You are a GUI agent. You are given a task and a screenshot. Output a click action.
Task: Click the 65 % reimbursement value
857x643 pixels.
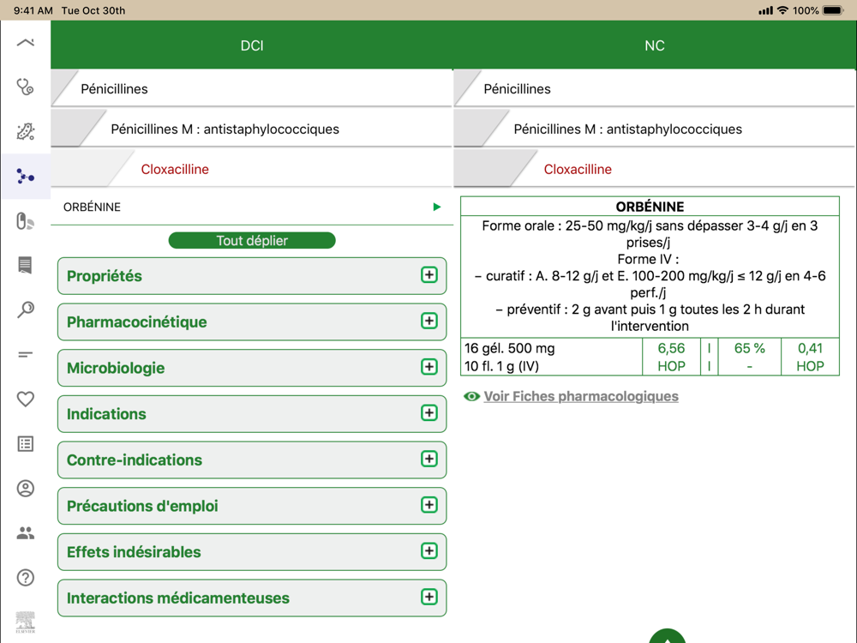pos(749,348)
